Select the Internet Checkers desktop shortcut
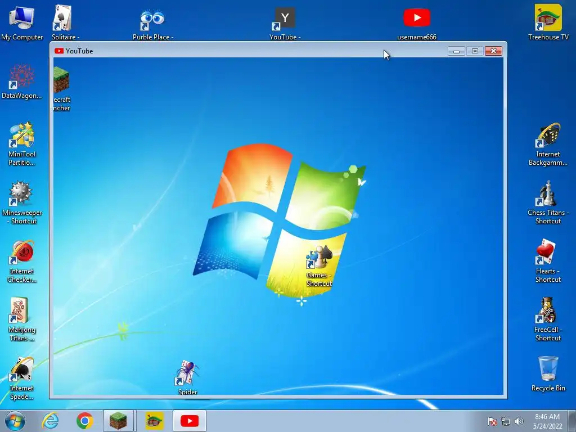The height and width of the screenshot is (432, 576). 22,261
